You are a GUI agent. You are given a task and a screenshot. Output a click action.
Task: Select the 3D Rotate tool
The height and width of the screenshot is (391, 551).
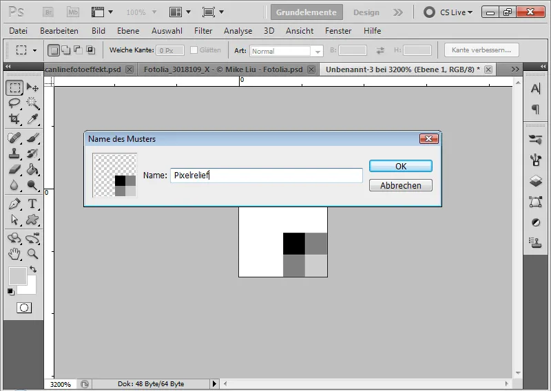click(x=14, y=238)
